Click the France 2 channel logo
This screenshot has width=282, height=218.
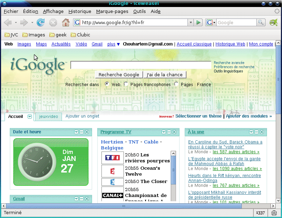(x=113, y=171)
